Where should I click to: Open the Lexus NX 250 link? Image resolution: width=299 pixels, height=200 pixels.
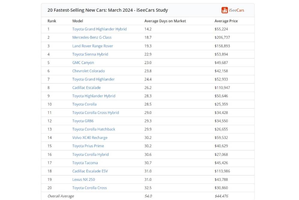(x=83, y=179)
